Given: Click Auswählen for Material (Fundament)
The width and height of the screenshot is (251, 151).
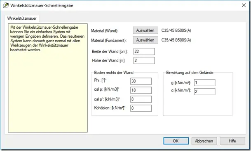Looking at the screenshot, I should pyautogui.click(x=145, y=40).
